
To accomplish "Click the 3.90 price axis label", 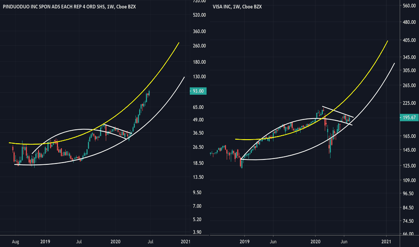I will 197,232.
